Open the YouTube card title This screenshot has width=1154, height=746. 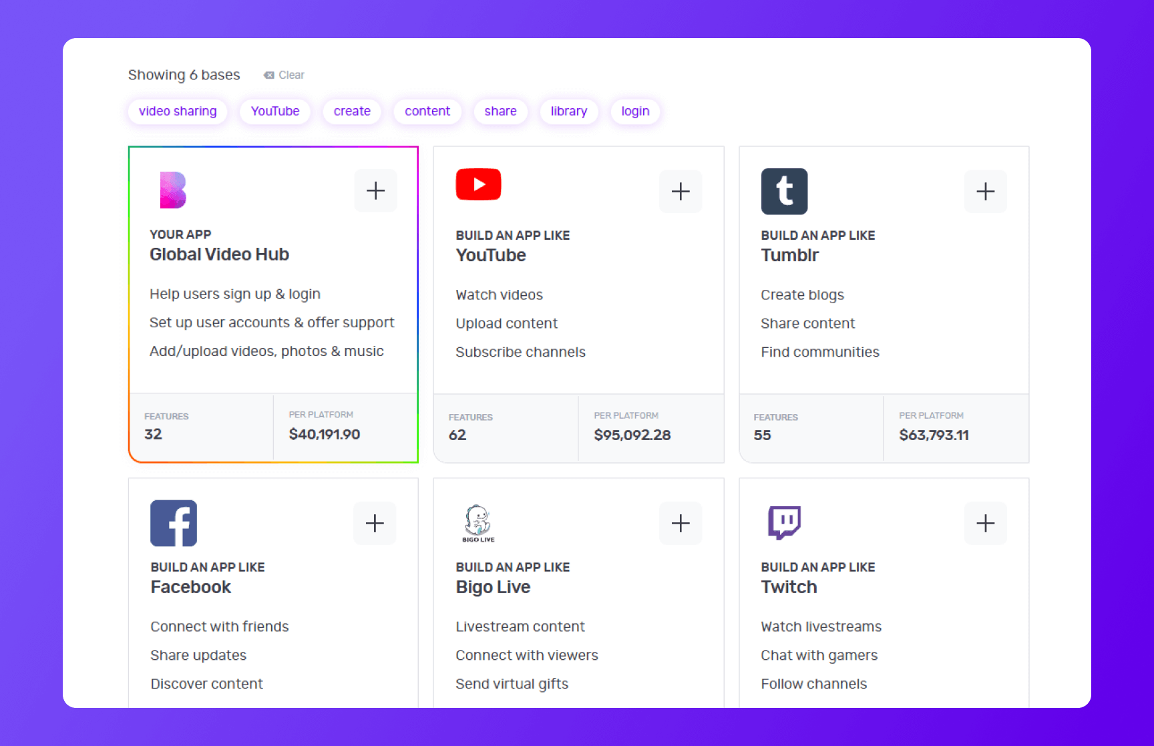point(491,255)
